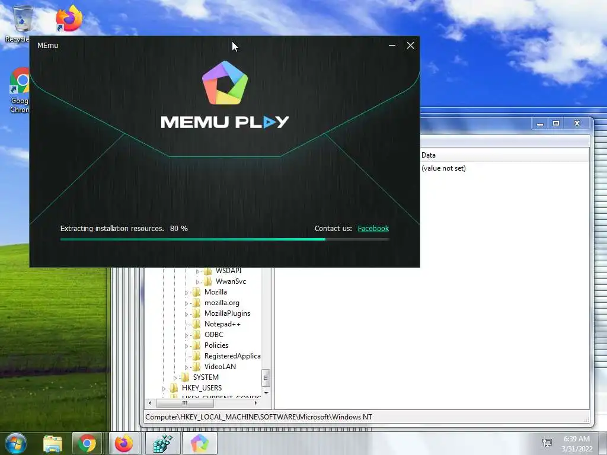Expand the Policies key
The width and height of the screenshot is (607, 455).
point(186,346)
